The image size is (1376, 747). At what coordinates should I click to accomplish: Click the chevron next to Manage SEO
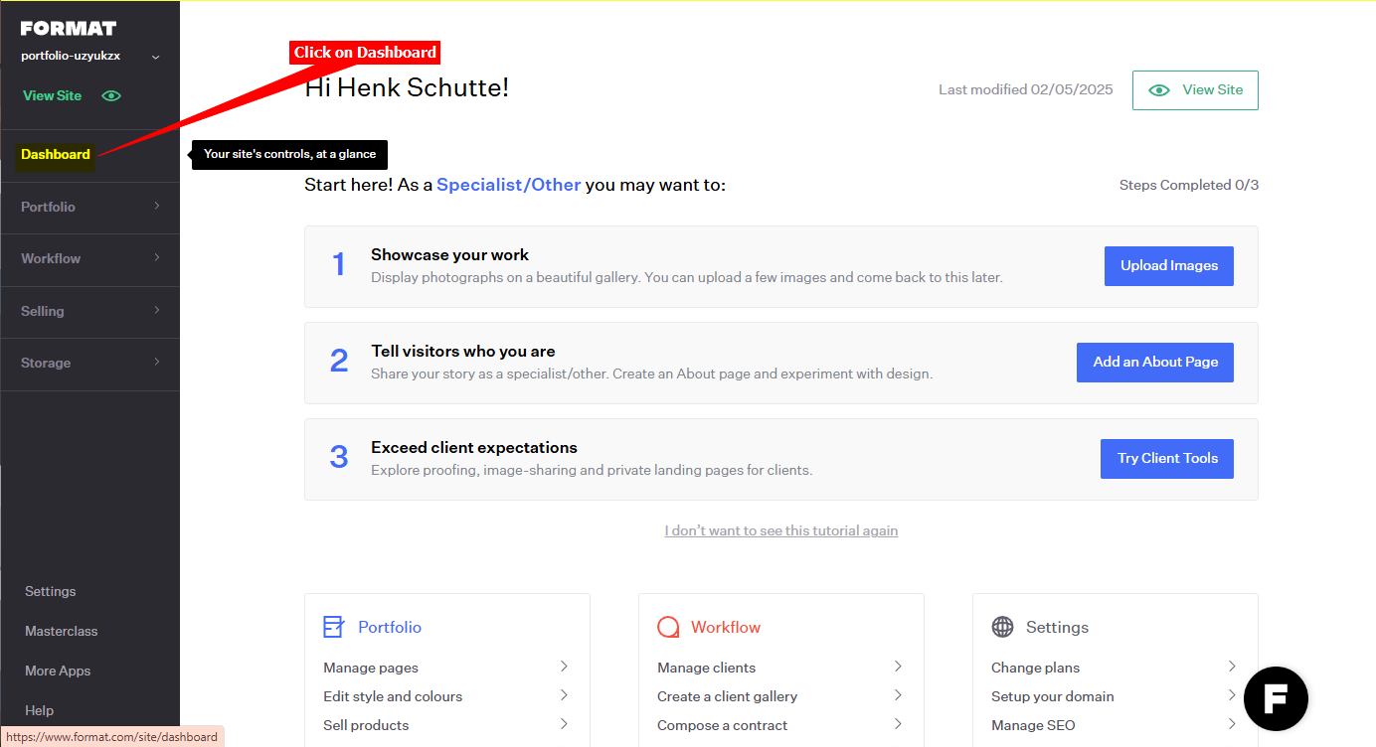pyautogui.click(x=1232, y=723)
